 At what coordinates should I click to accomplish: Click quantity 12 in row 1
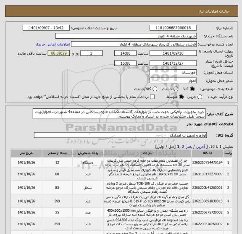point(57,163)
